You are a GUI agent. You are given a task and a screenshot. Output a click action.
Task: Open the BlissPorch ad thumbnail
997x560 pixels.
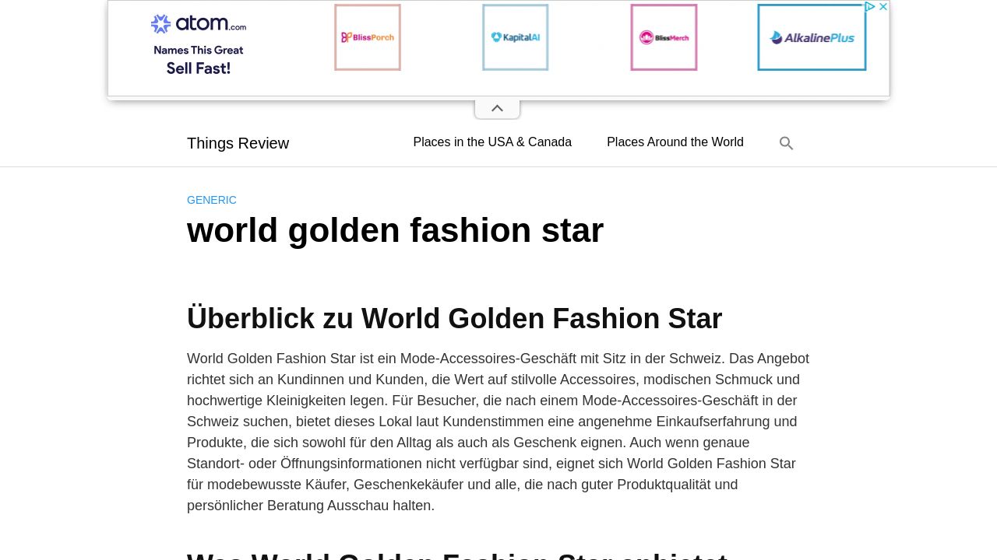coord(368,37)
